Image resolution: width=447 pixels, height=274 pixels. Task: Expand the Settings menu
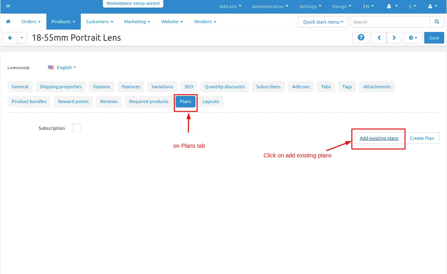(310, 6)
